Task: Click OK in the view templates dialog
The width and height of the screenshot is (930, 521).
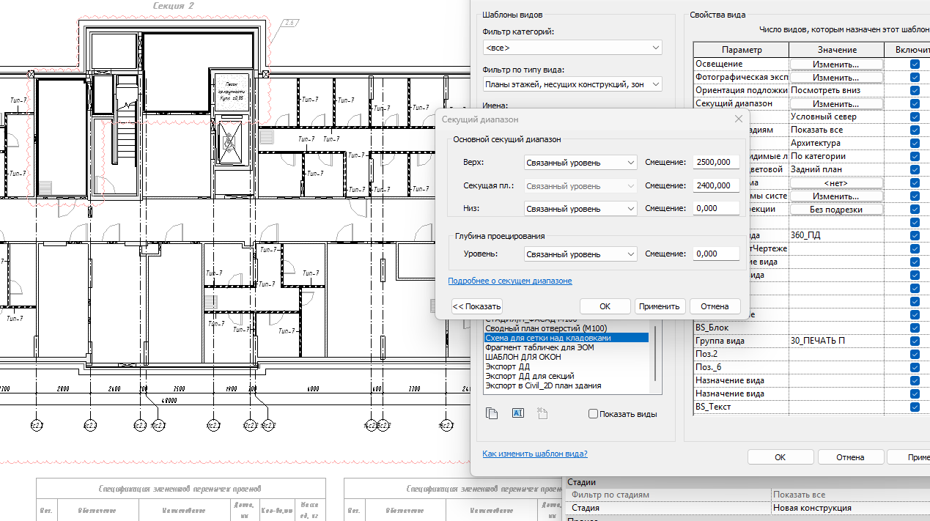Action: (x=780, y=457)
